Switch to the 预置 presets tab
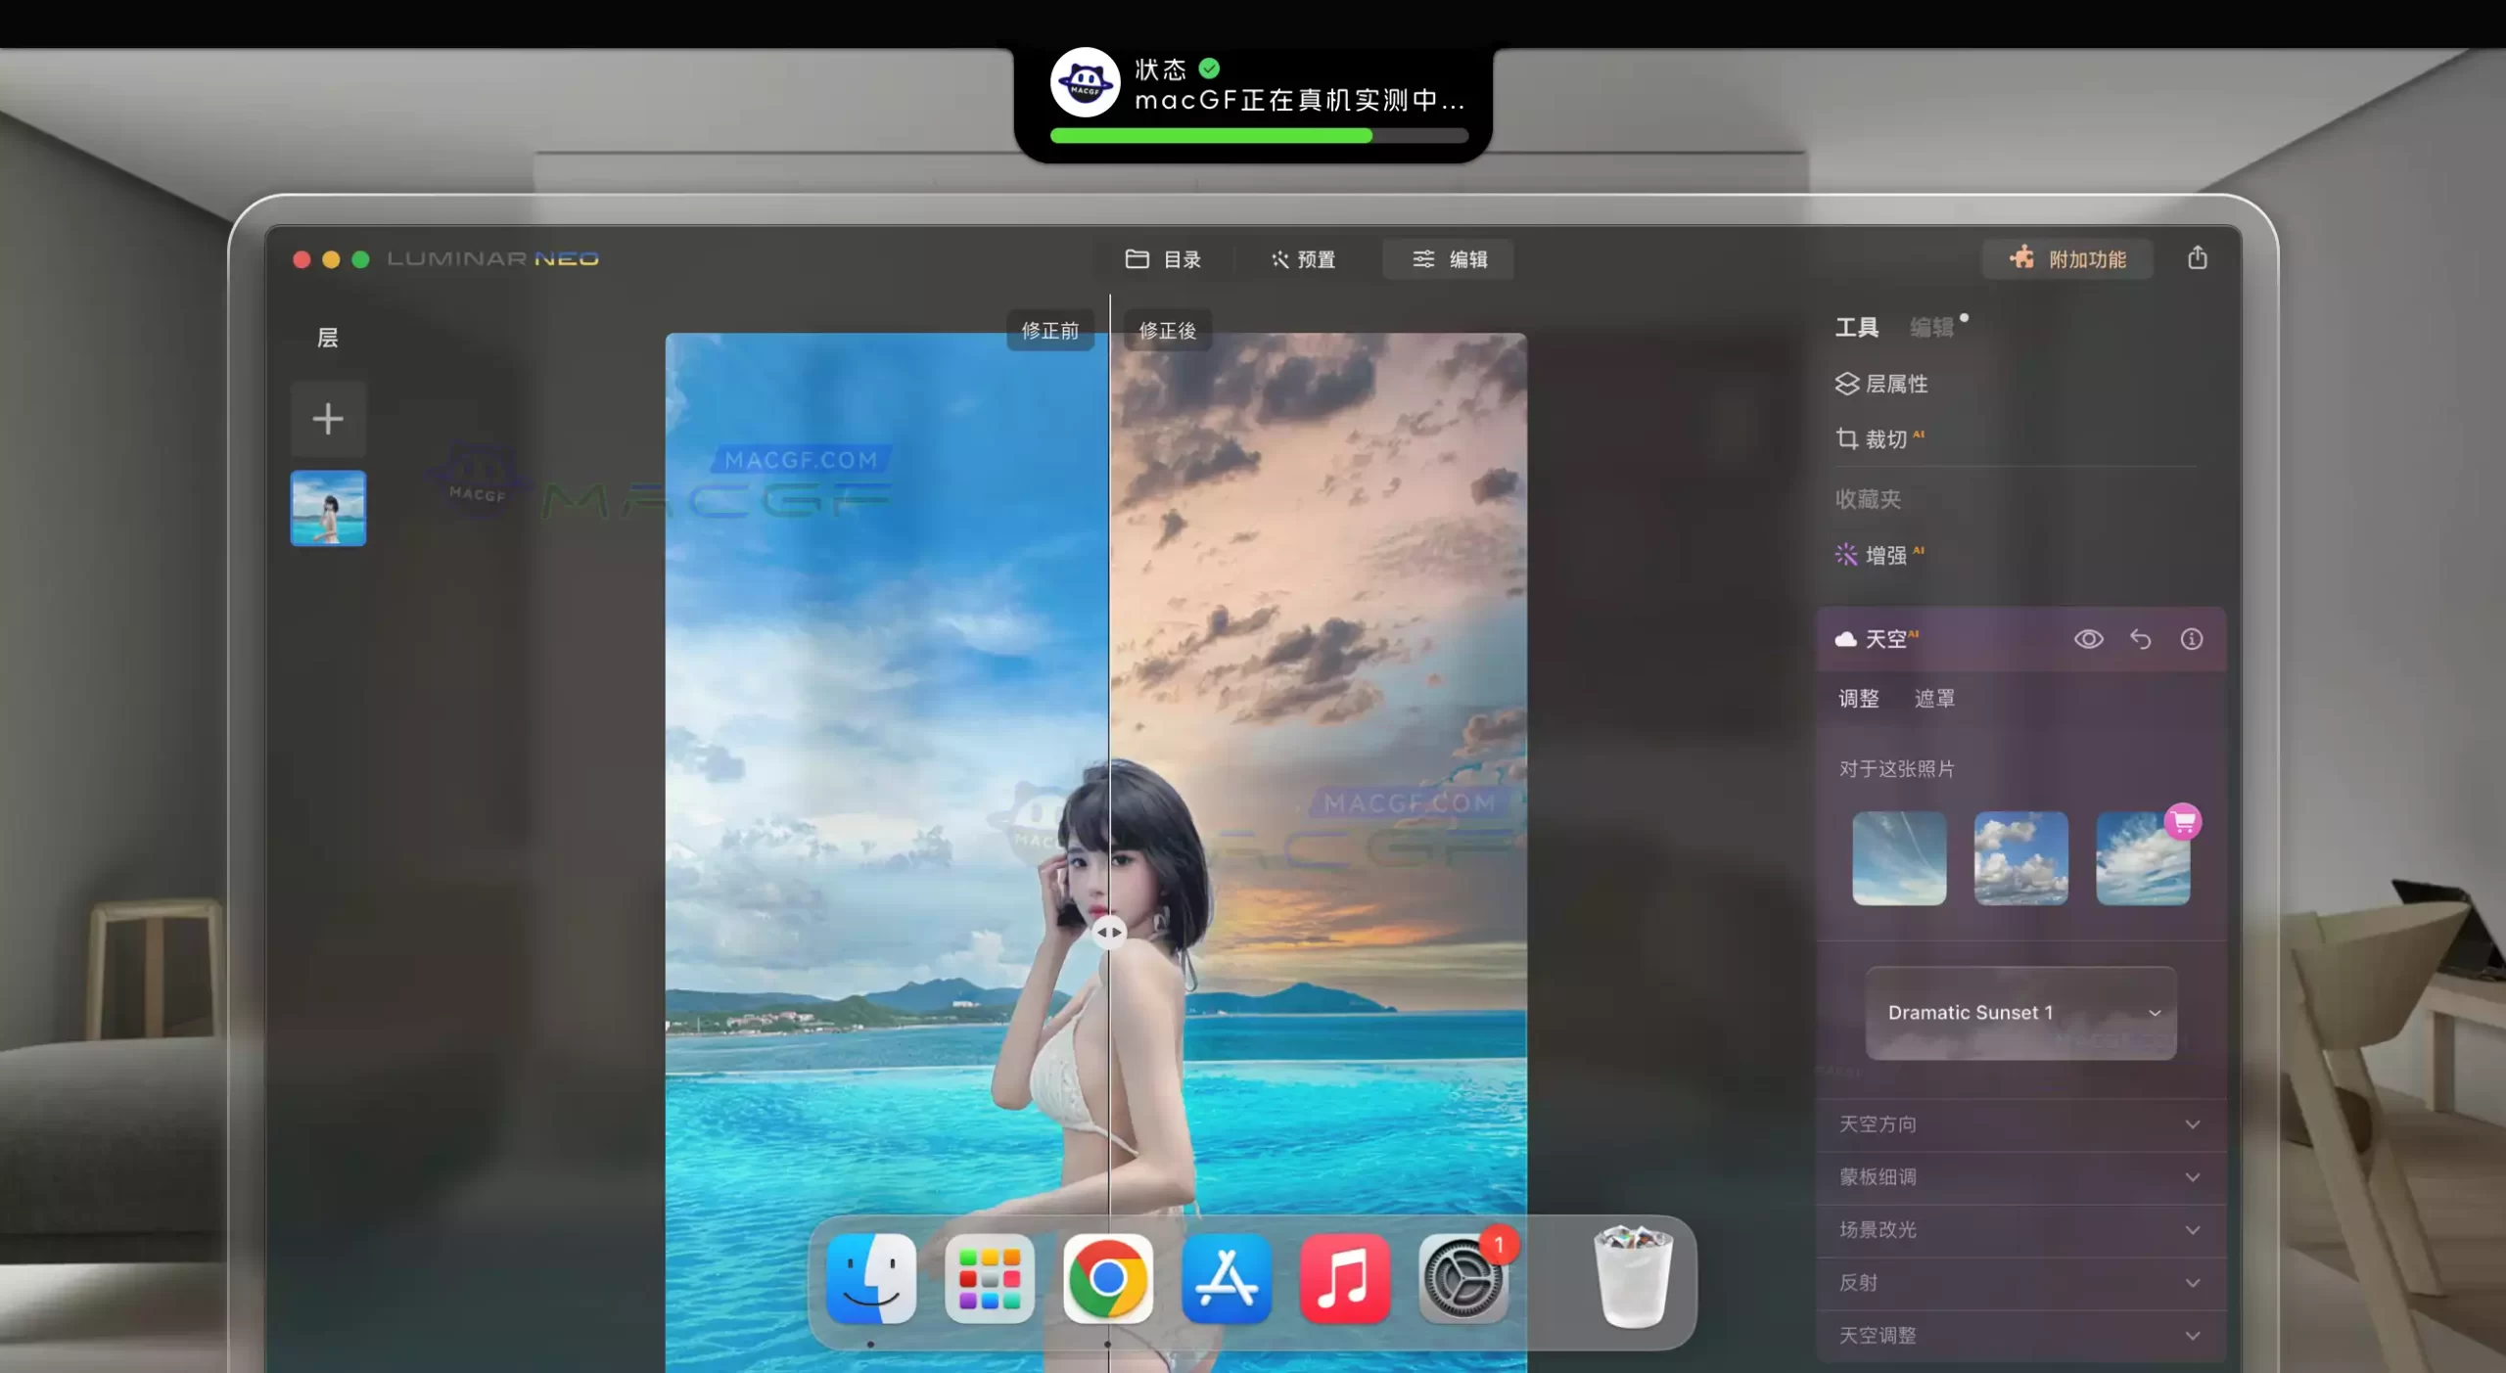The height and width of the screenshot is (1373, 2506). [1303, 259]
